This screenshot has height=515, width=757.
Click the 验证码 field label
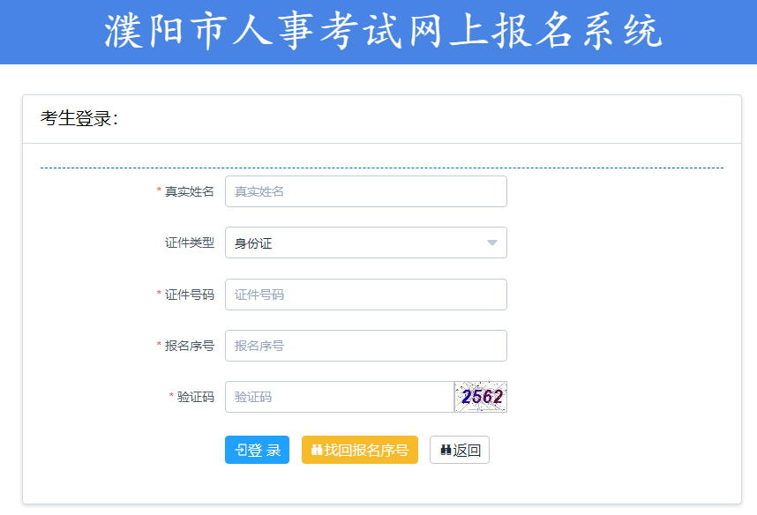pyautogui.click(x=195, y=397)
